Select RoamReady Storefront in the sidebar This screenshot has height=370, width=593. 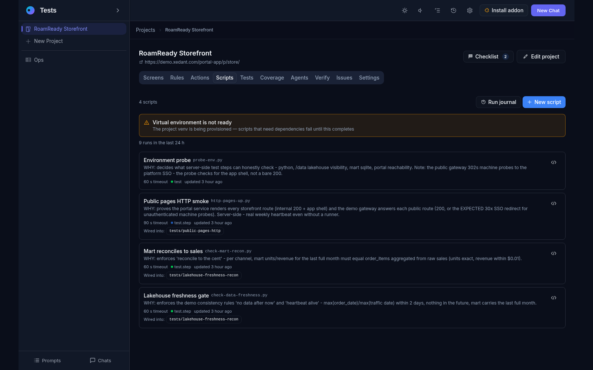pos(74,29)
